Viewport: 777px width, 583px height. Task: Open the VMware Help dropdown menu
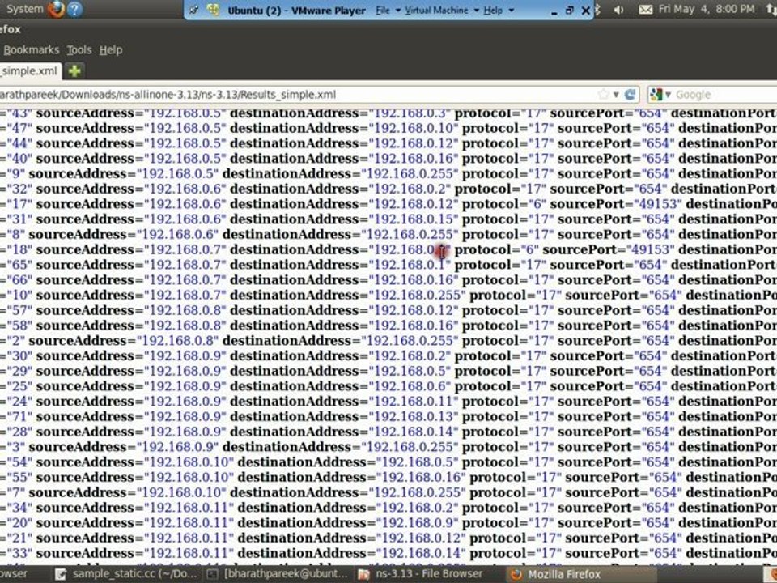coord(499,10)
